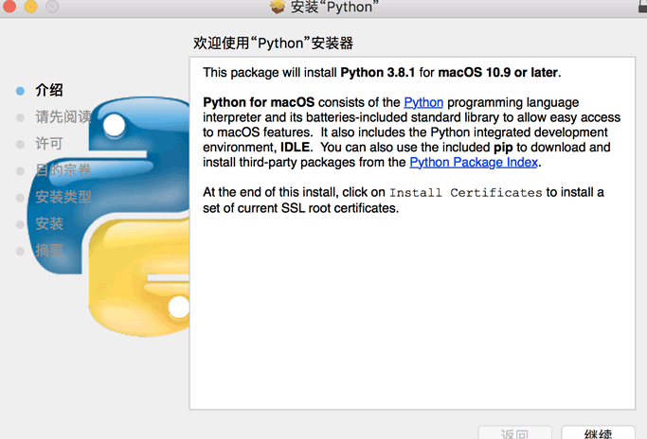Click the Python snake logo graphic
This screenshot has height=439, width=647.
[109, 217]
